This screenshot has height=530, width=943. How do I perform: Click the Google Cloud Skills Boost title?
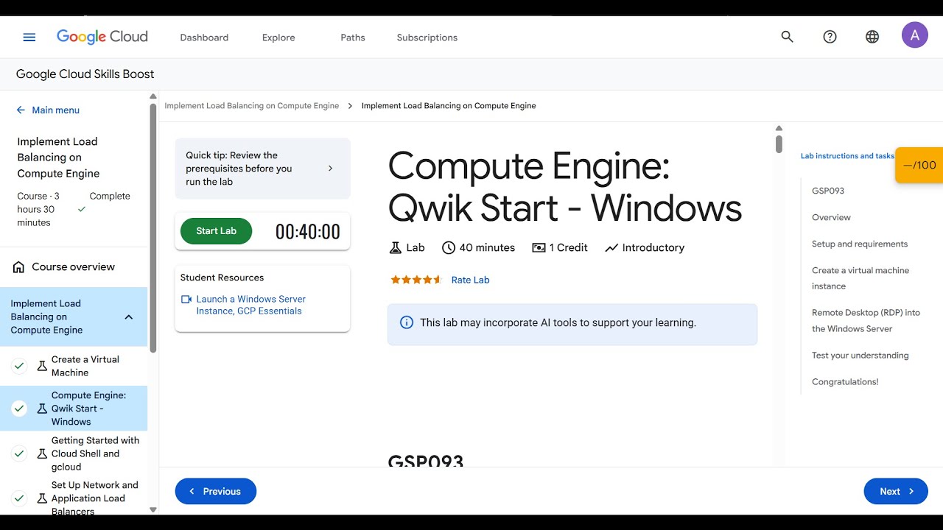[x=85, y=74]
